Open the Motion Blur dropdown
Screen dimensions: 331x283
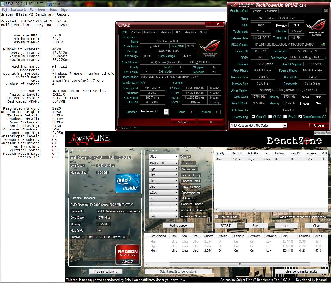163,198
